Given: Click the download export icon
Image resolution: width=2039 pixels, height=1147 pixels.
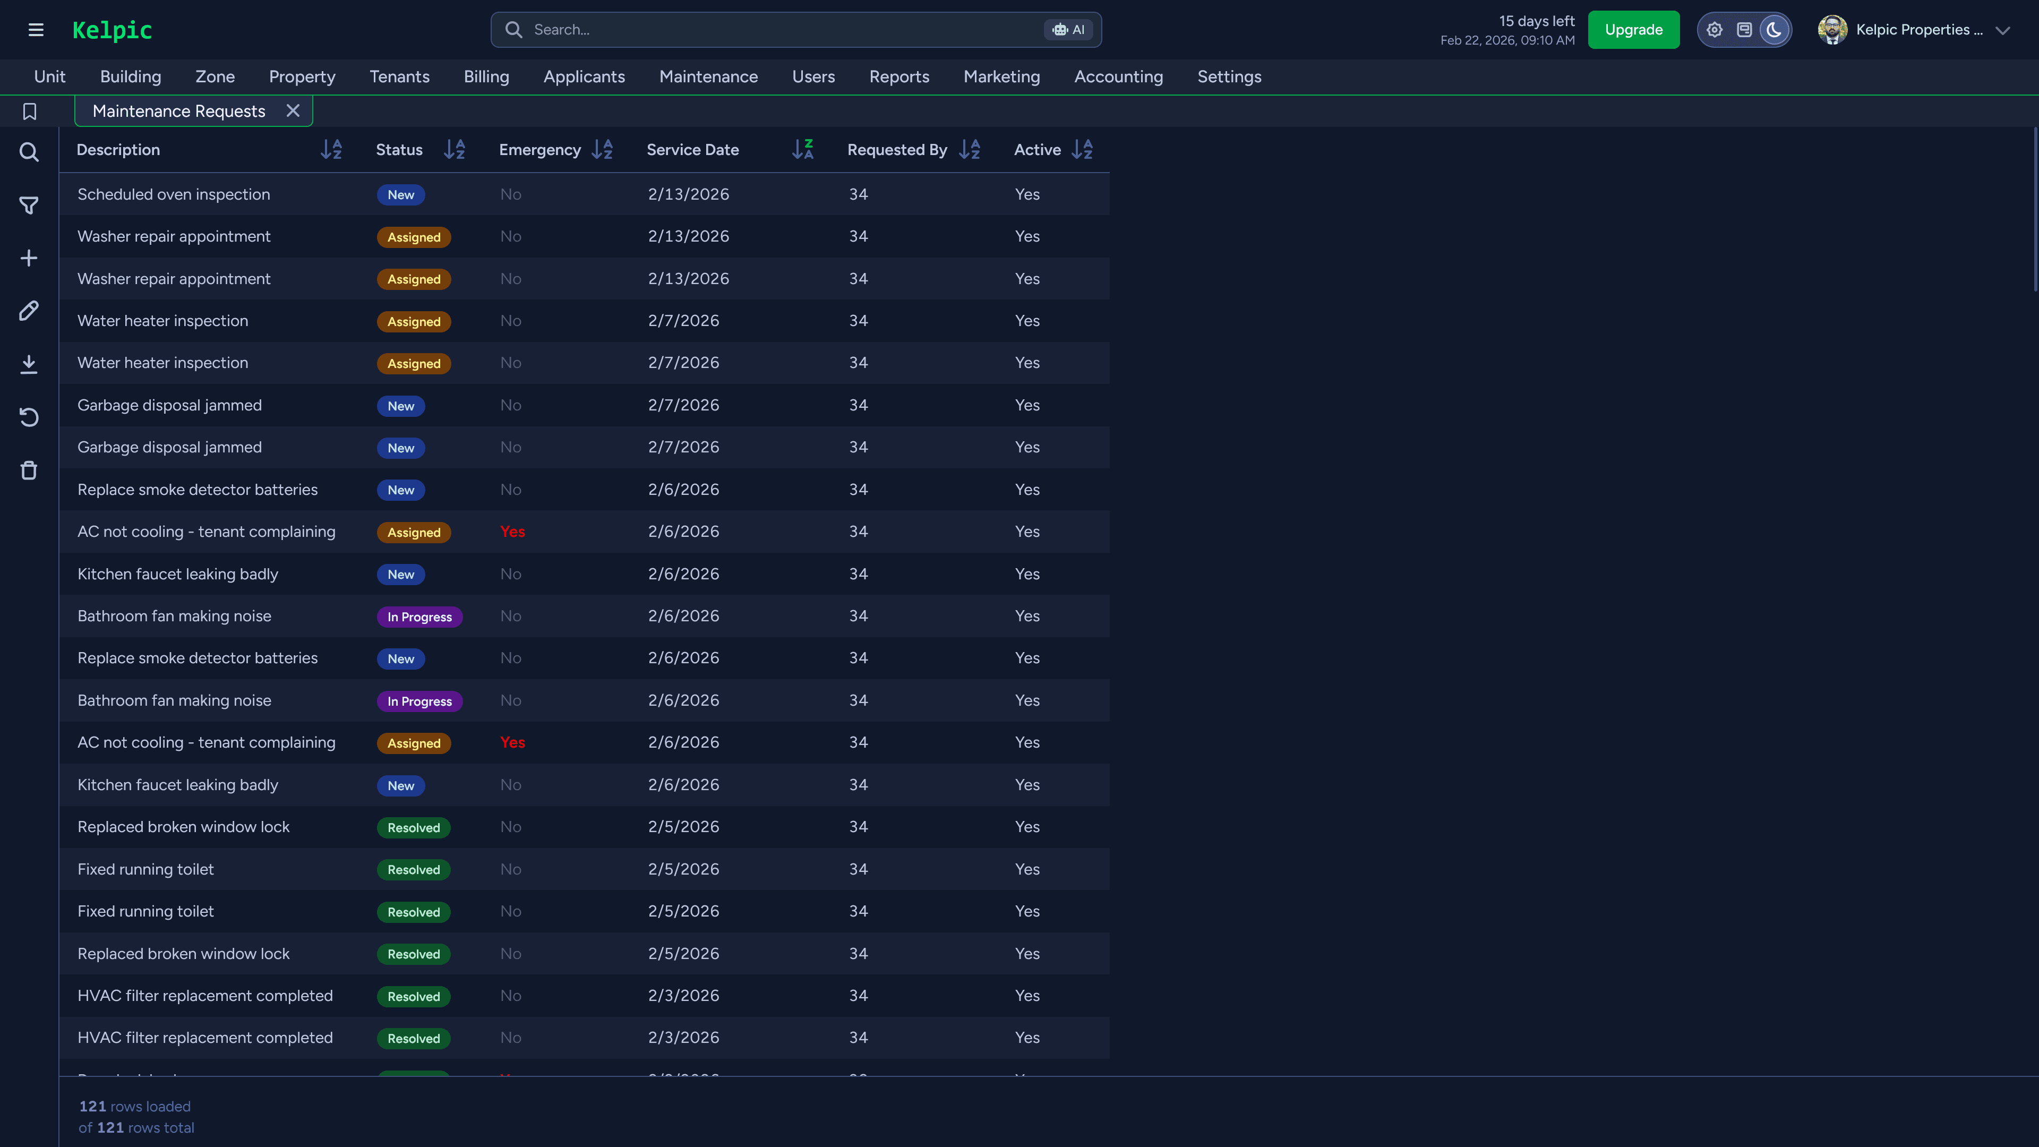Looking at the screenshot, I should tap(29, 363).
